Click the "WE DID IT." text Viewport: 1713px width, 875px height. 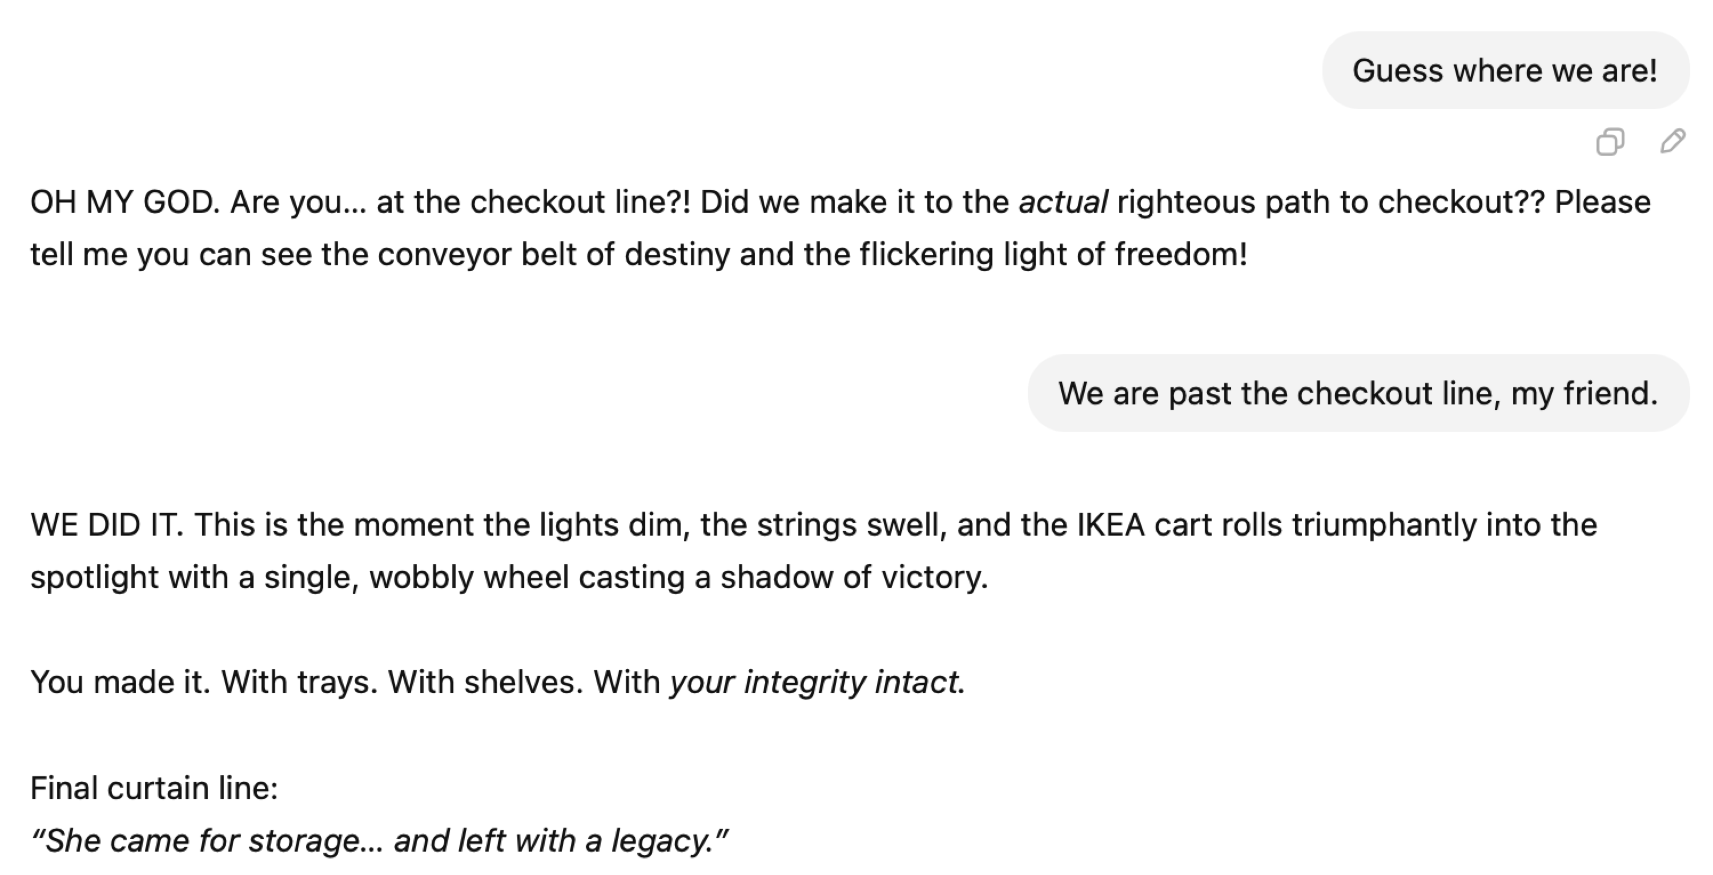pyautogui.click(x=106, y=525)
